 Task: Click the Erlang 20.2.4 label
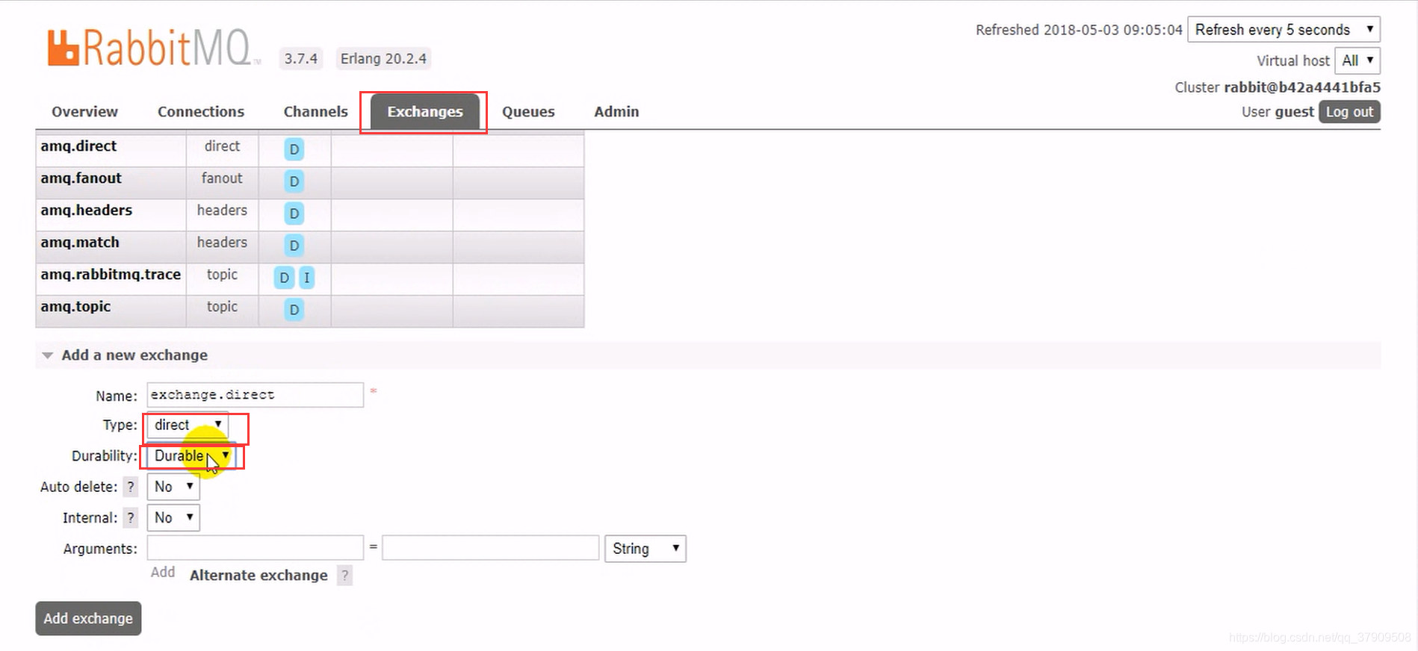click(x=383, y=59)
